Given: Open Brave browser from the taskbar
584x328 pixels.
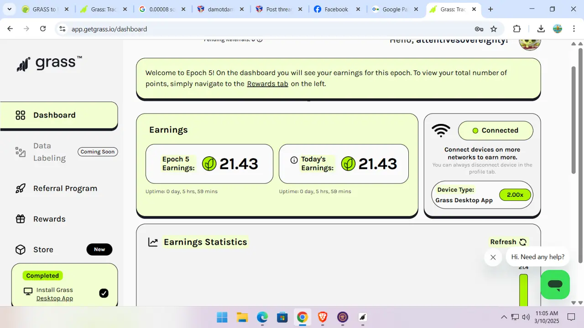Looking at the screenshot, I should tap(323, 317).
